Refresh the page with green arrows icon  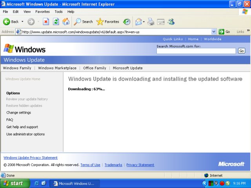click(56, 22)
